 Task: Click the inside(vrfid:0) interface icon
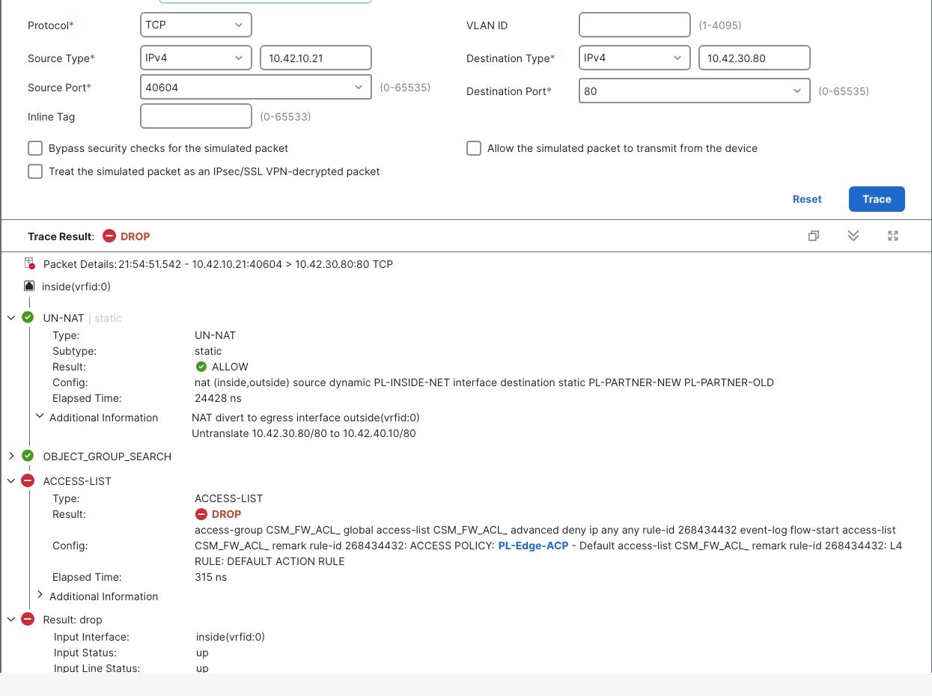[x=29, y=286]
